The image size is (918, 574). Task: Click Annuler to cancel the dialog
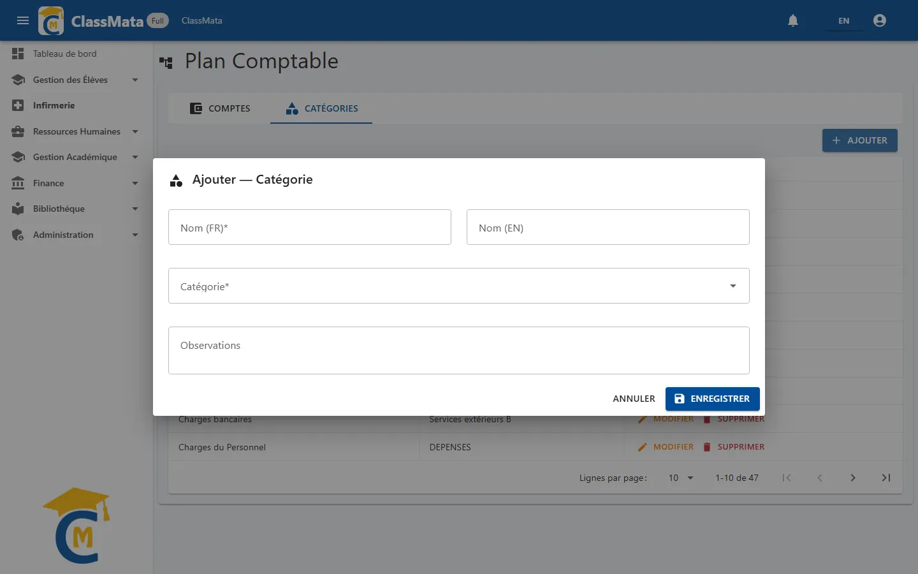(634, 399)
